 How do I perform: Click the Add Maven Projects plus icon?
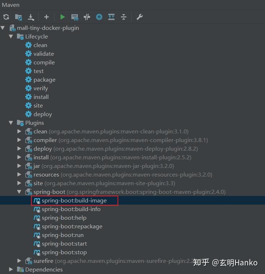[x=47, y=17]
